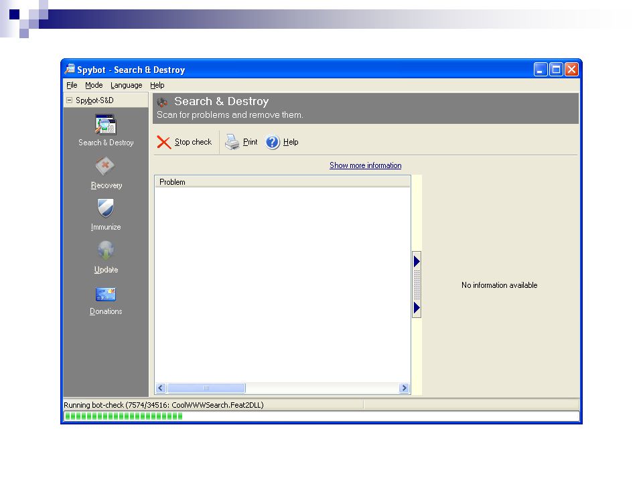Maximize the Spybot window

tap(556, 69)
